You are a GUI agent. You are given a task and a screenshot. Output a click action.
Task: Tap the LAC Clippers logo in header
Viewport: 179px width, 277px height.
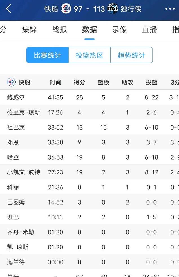pos(66,8)
